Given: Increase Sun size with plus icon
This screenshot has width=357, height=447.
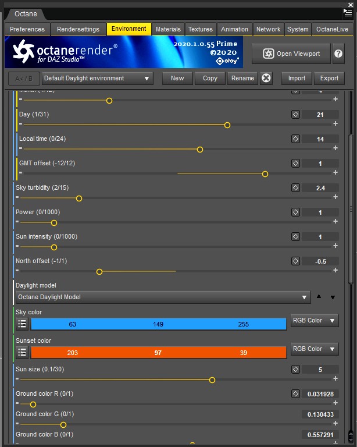Looking at the screenshot, I should [335, 378].
